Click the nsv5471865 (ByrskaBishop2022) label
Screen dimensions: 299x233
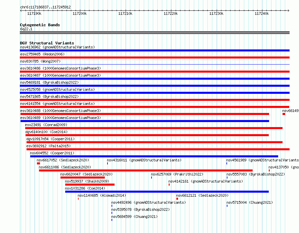[x=49, y=96]
